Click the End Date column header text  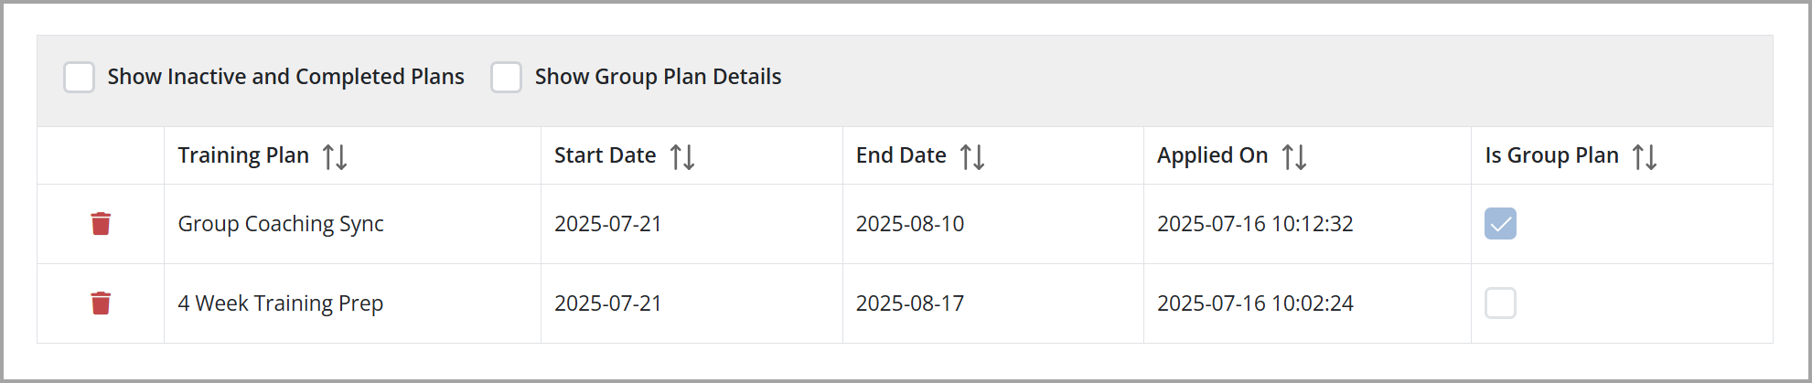(901, 155)
